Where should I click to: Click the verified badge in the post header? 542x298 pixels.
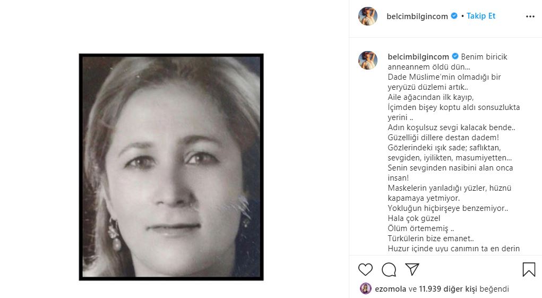pos(454,16)
